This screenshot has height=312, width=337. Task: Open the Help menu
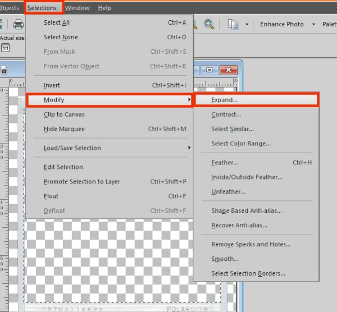coord(104,8)
